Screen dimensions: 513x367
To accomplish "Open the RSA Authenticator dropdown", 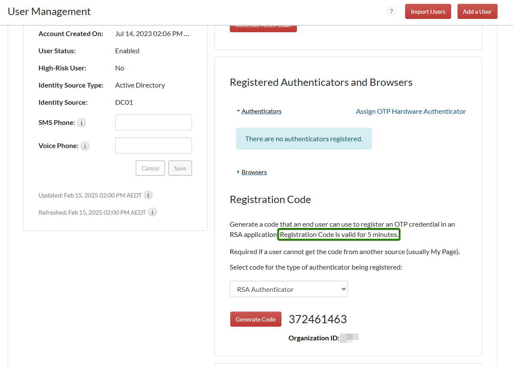I will tap(289, 289).
